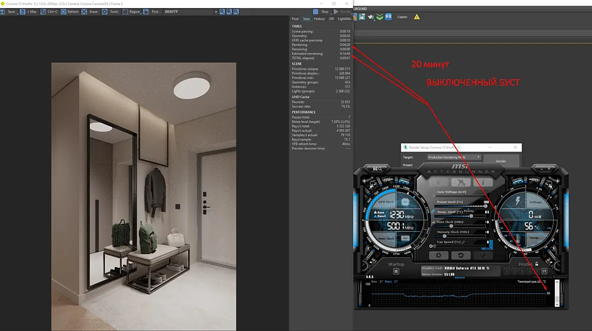Switch to the Post tab
The image size is (592, 331).
pyautogui.click(x=295, y=19)
